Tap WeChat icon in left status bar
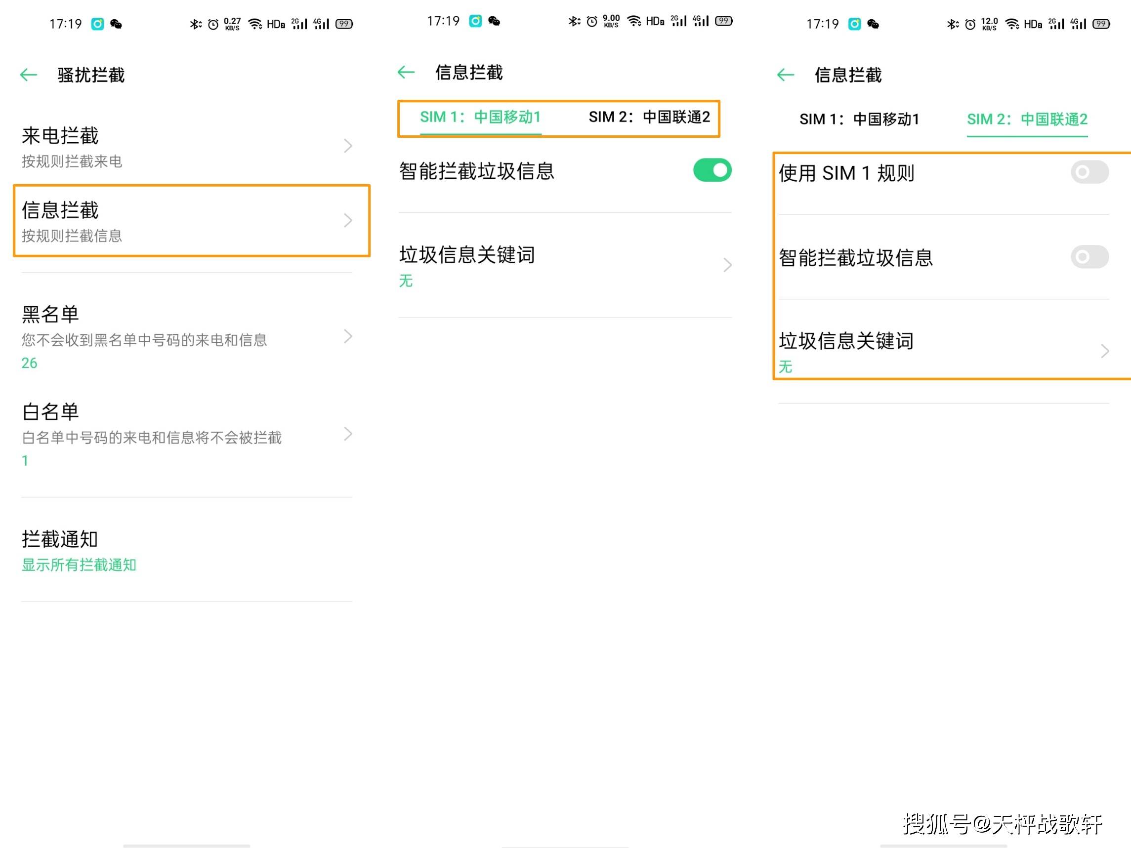 pos(116,24)
